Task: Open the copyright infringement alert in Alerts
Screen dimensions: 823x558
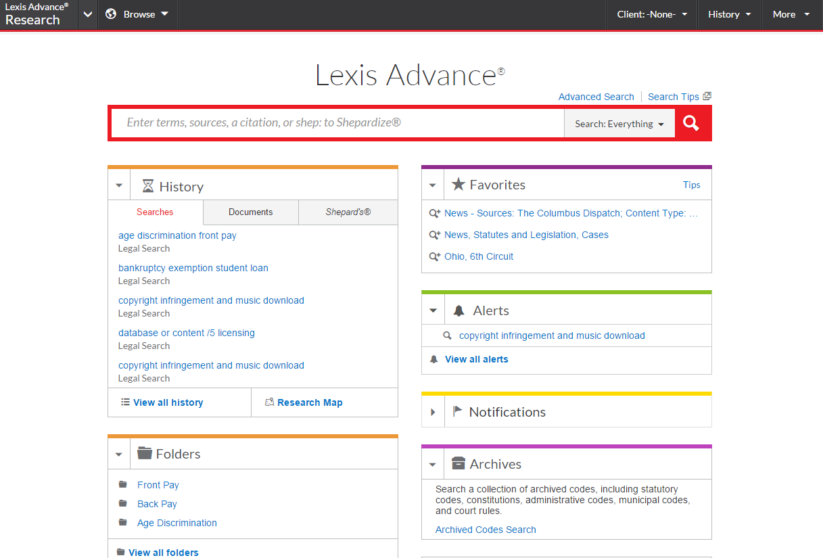Action: click(552, 335)
